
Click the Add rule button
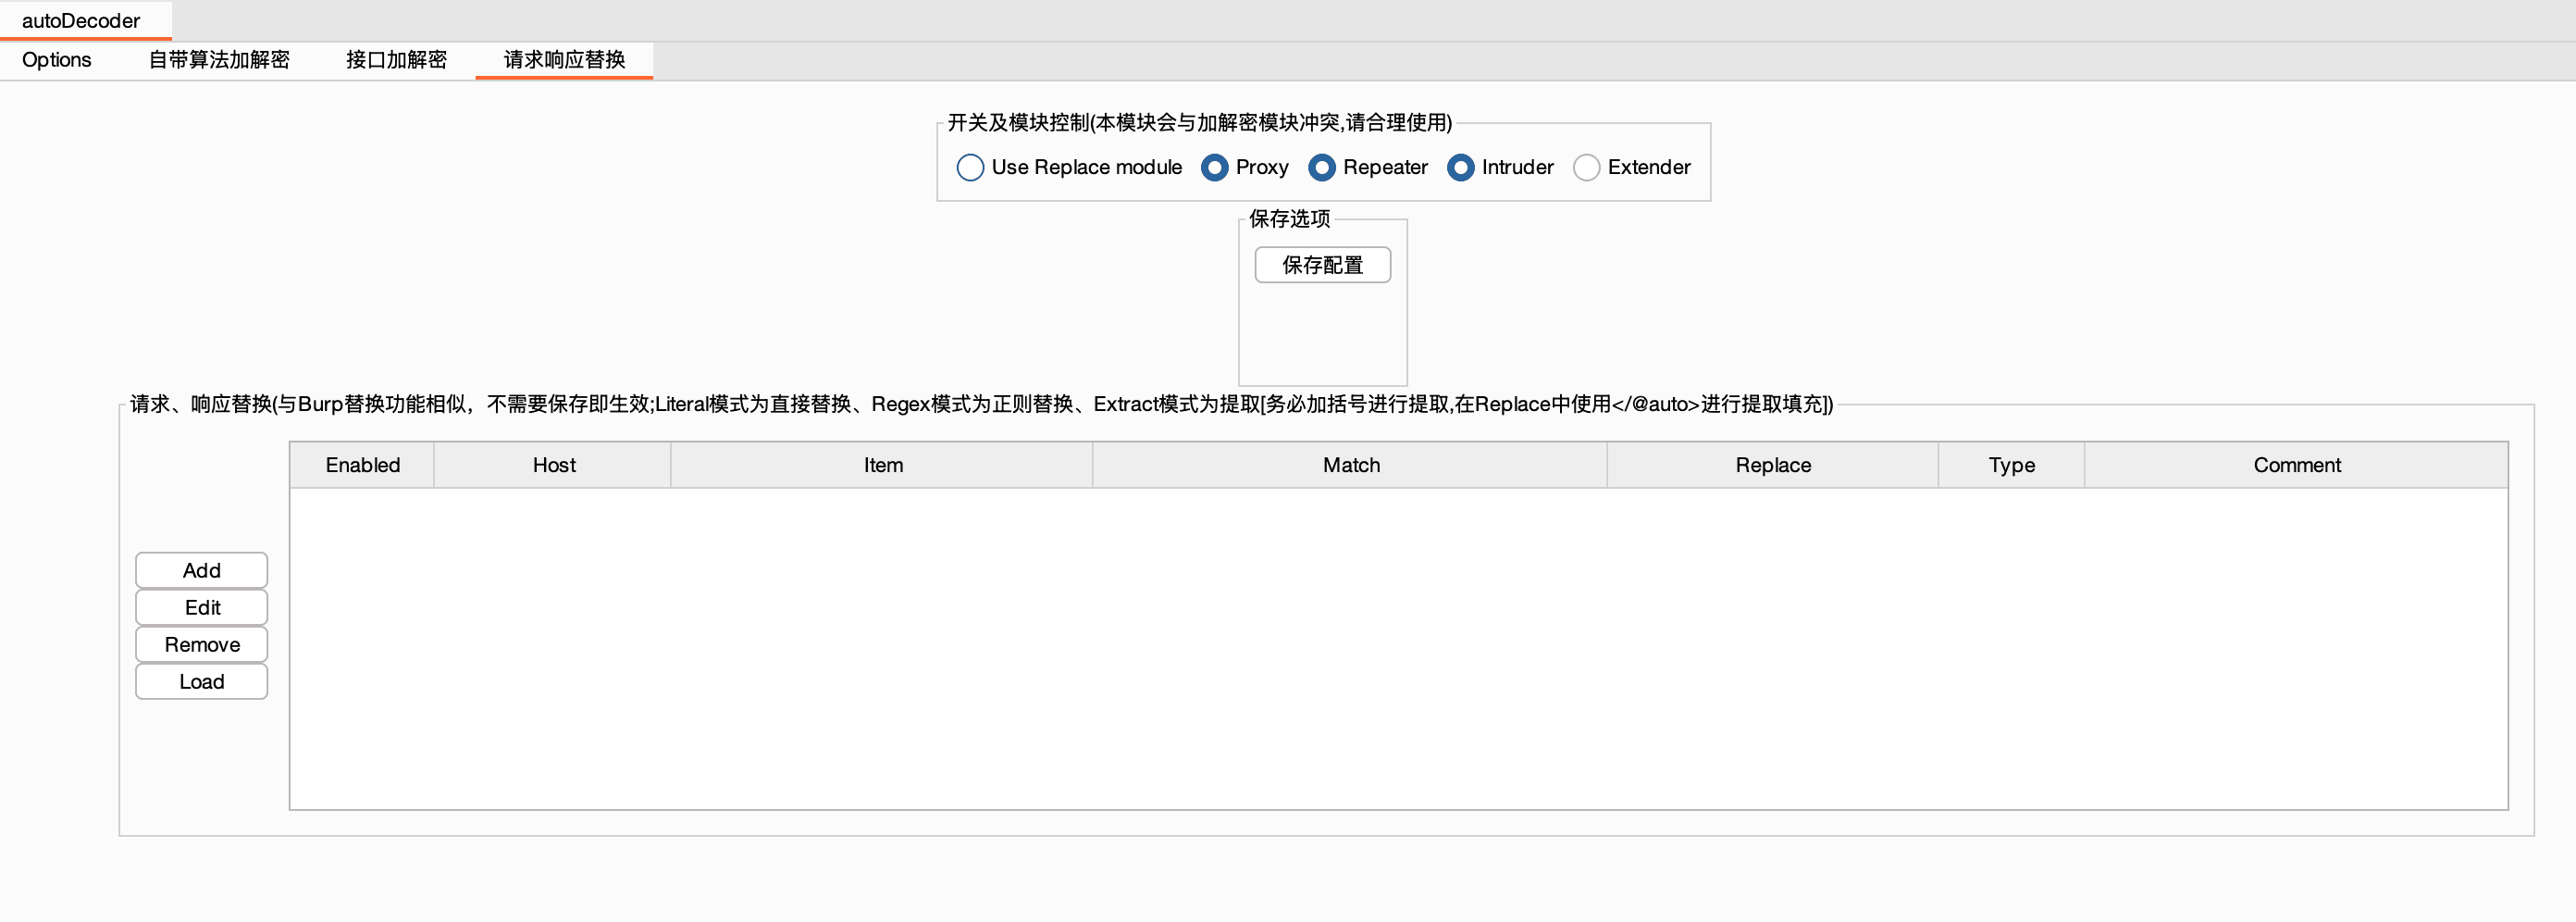pos(202,570)
